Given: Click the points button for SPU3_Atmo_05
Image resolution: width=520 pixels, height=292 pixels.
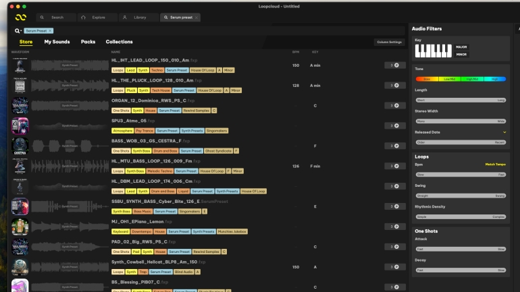Looking at the screenshot, I should 394,126.
